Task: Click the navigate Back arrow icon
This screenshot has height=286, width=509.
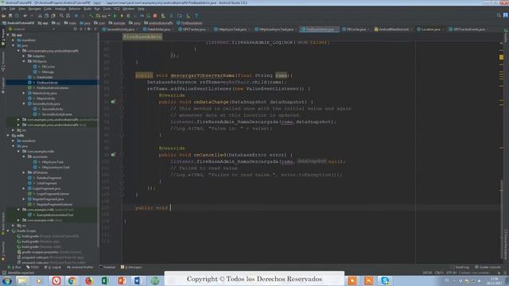Action: (x=76, y=16)
